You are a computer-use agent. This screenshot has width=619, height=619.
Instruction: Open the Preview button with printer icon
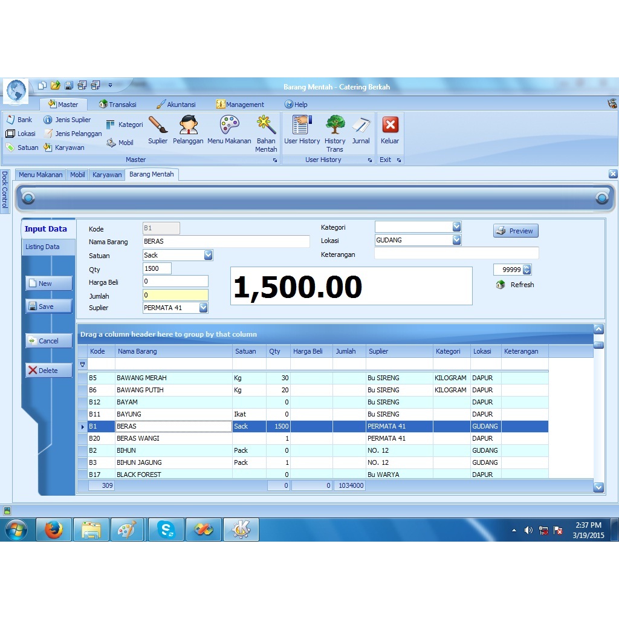515,230
